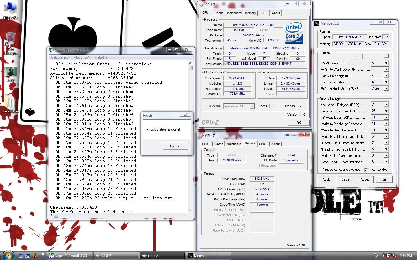Switch to Cache tab in top CPU-Z

coord(219,13)
